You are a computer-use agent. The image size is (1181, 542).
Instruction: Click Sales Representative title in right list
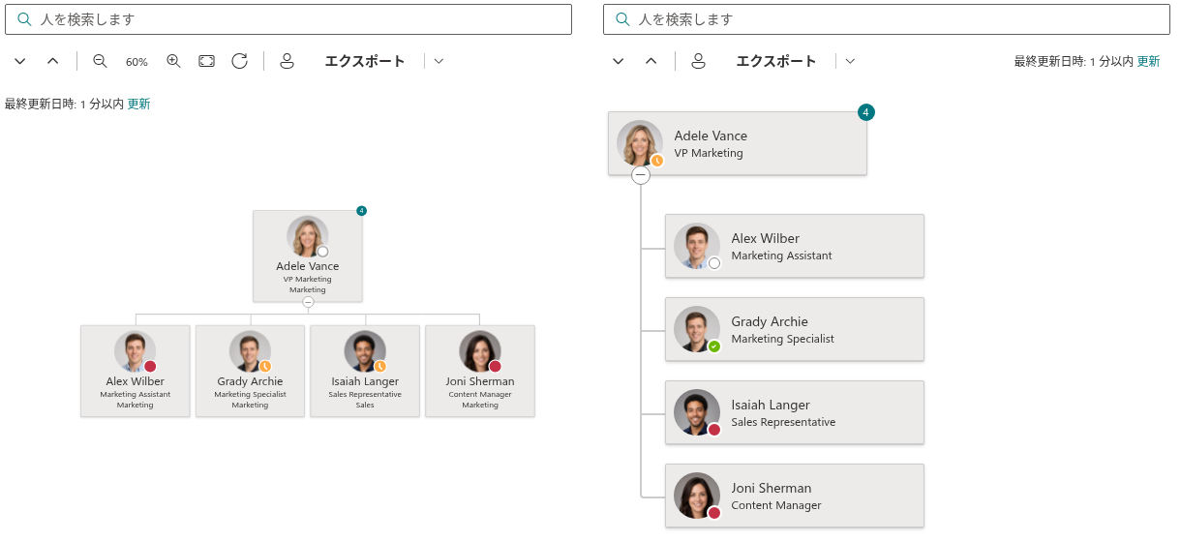783,422
